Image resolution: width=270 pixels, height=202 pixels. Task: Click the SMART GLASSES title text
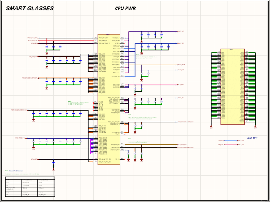coord(30,8)
